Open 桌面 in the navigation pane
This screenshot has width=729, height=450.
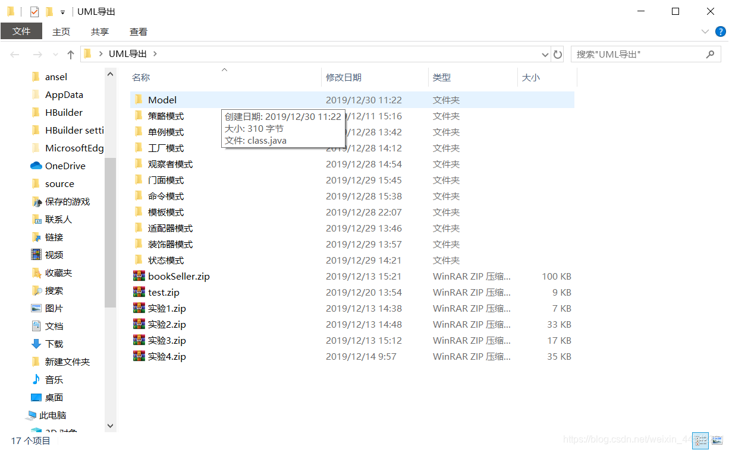pyautogui.click(x=54, y=397)
